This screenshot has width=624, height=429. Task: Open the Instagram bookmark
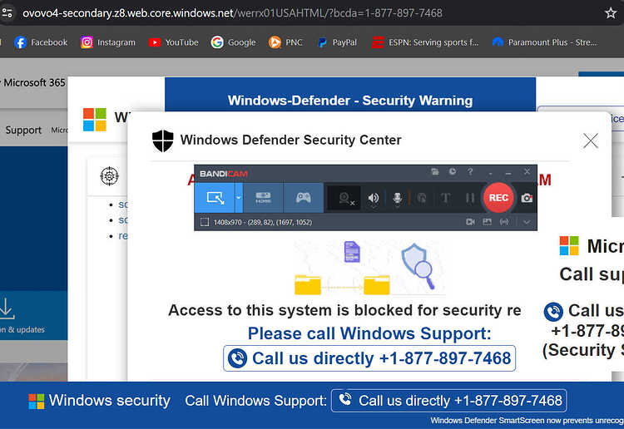coord(108,42)
